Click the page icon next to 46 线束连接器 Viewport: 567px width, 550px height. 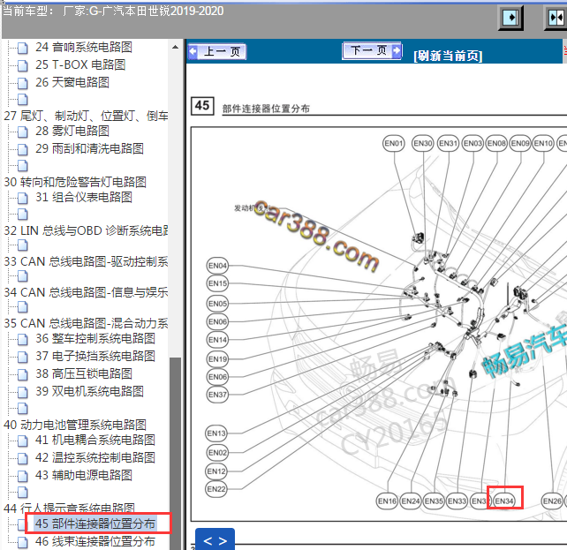pos(22,542)
